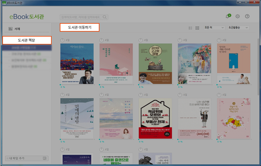This screenshot has width=261, height=166.
Task: Open the 강인욱의 고고학 여행 book
Action: pyautogui.click(x=155, y=64)
